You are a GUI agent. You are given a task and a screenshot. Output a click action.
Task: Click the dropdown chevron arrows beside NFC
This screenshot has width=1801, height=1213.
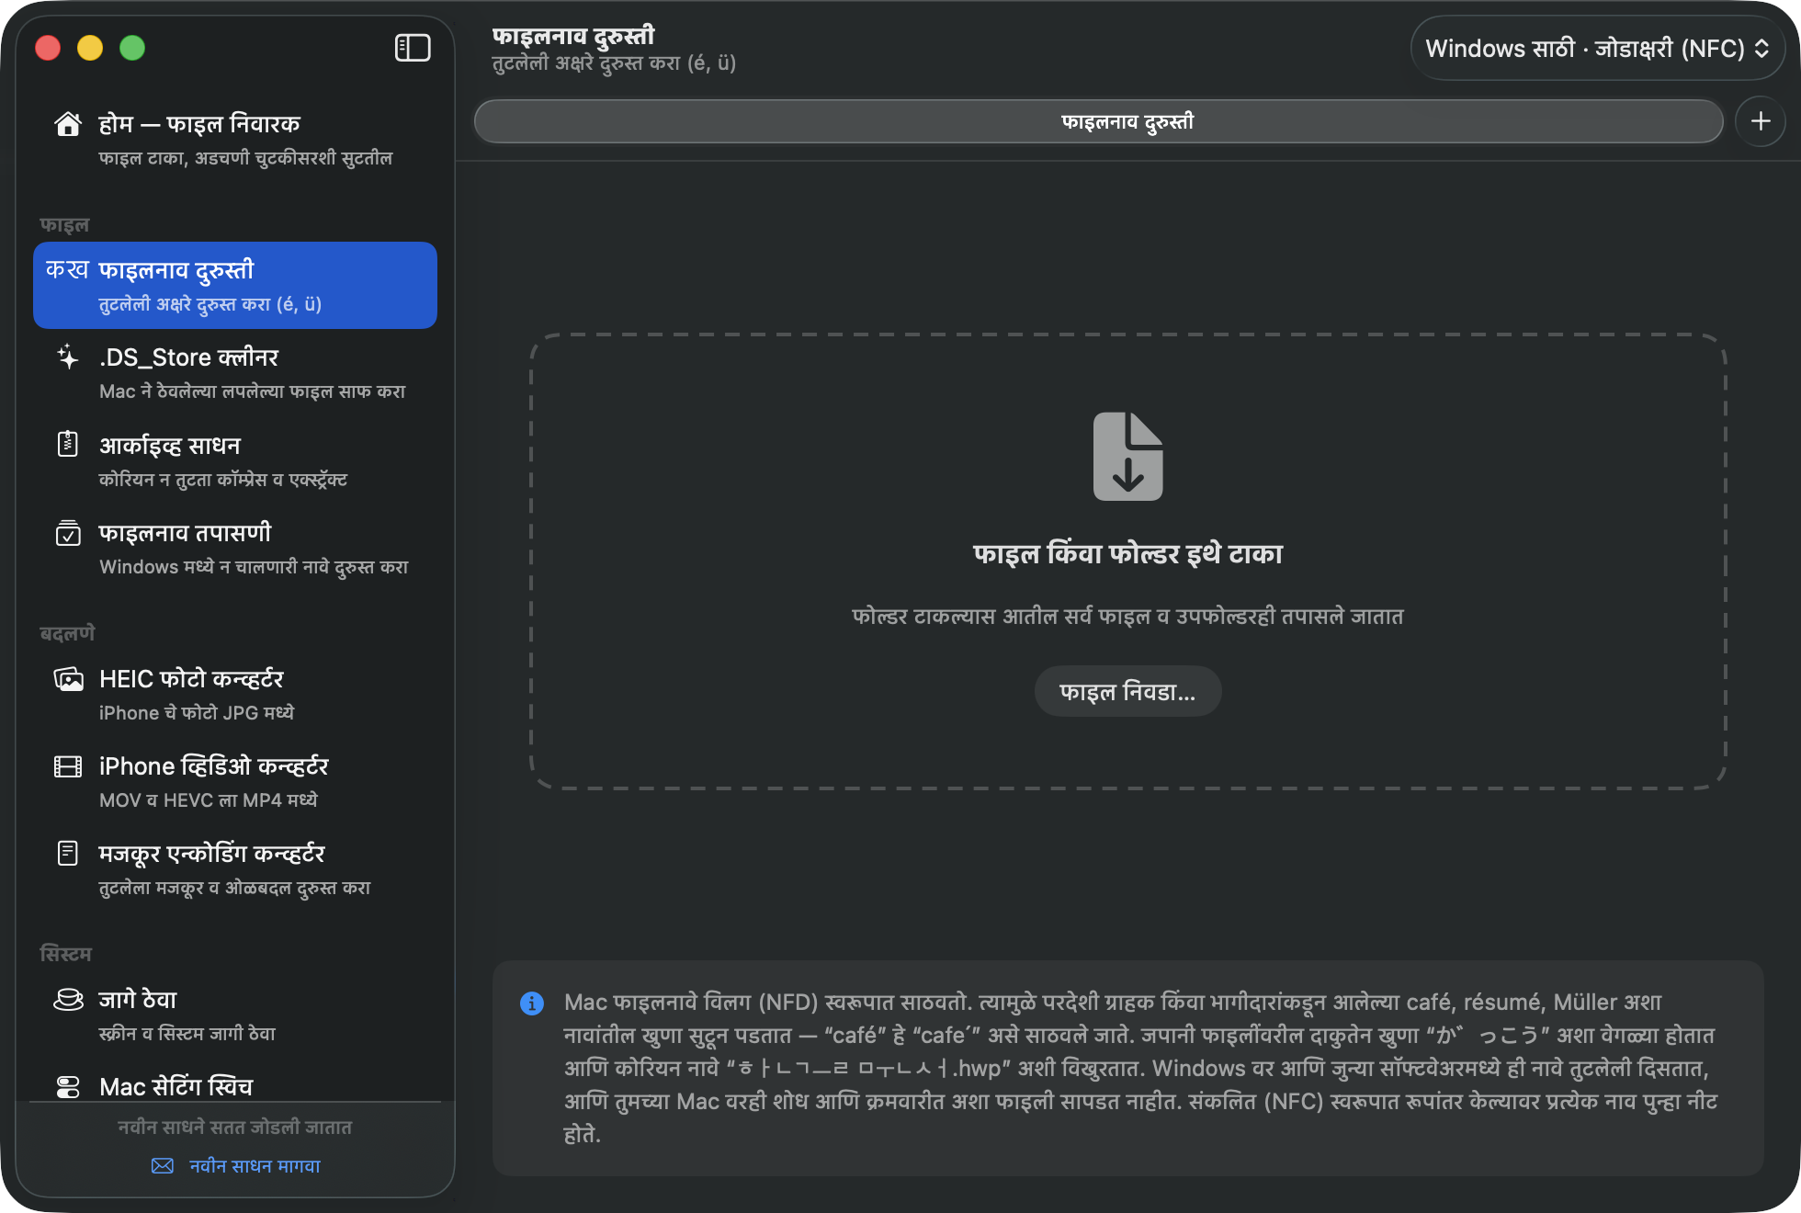point(1761,48)
